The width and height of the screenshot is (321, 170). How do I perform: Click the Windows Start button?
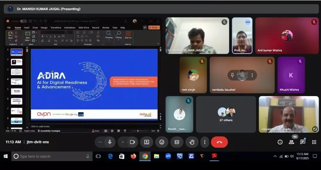pos(6,156)
